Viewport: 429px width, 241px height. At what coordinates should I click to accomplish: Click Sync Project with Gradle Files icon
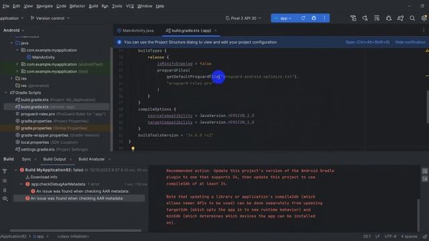coord(401,18)
